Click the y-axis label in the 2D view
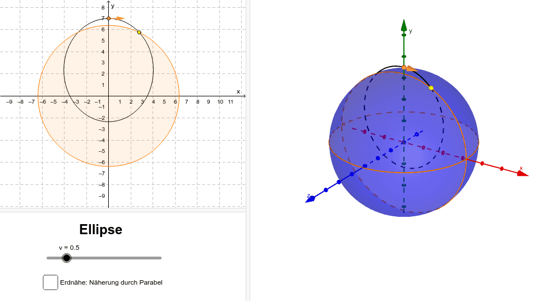The image size is (552, 302). tap(113, 6)
